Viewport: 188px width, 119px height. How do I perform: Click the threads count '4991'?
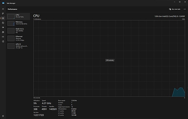(x=44, y=109)
